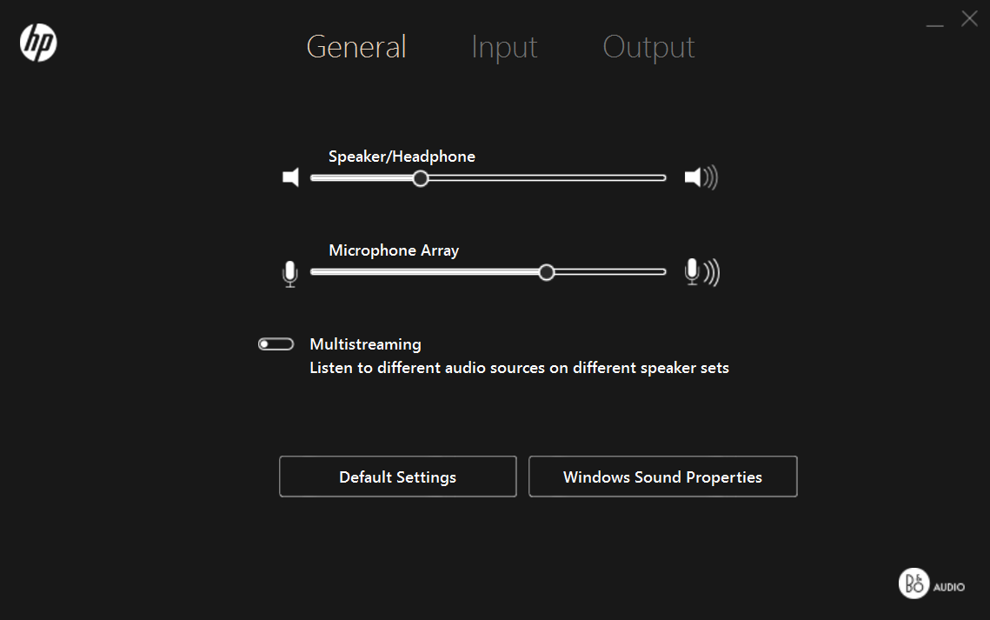
Task: Enable the Multistreaming toggle
Action: pos(276,344)
